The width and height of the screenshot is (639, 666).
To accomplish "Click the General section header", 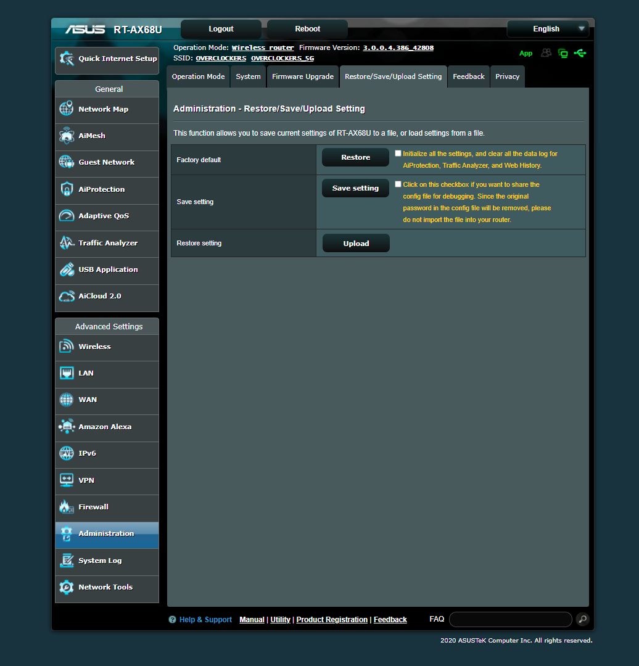I will [107, 89].
